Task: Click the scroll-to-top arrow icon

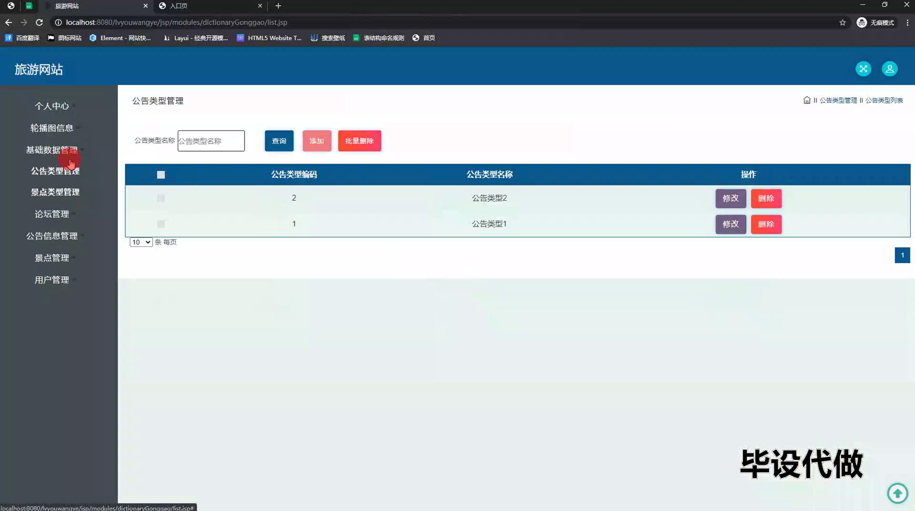Action: click(x=897, y=493)
